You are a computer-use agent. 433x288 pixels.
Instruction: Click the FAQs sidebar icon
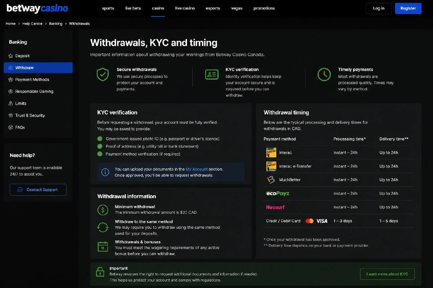click(x=11, y=127)
